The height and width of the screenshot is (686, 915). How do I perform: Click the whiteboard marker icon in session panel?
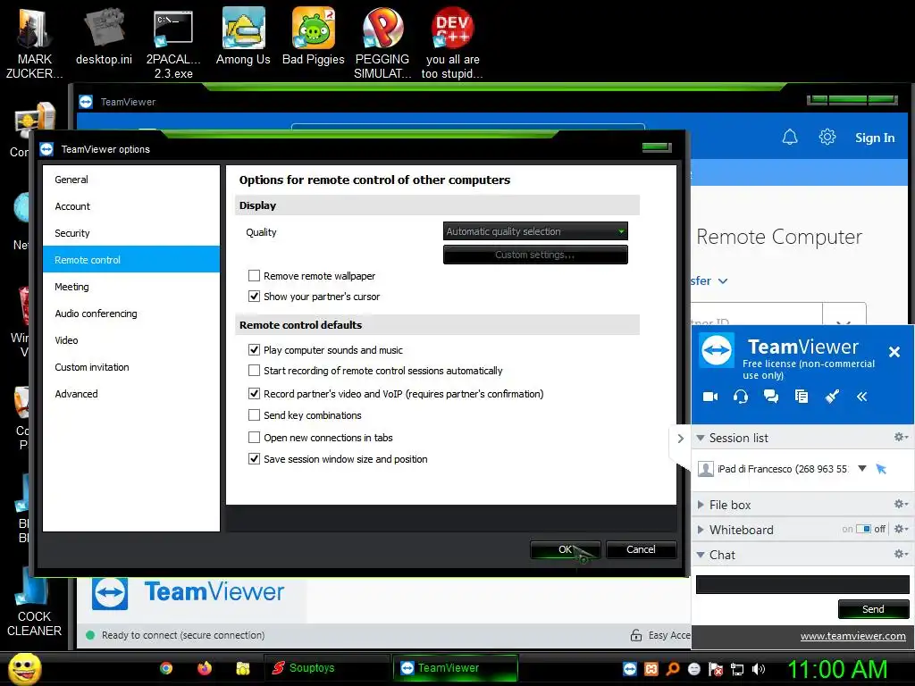tap(832, 397)
